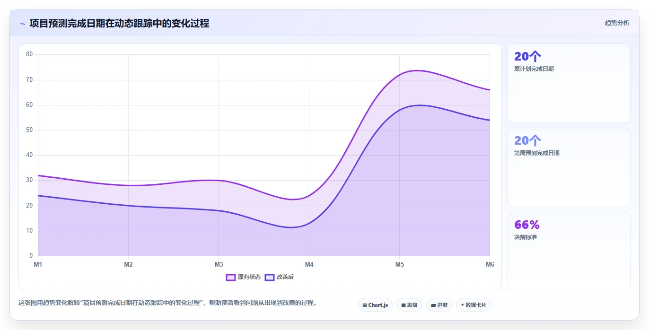Select the 第周预测完成日期 stat card
Screen dimensions: 649x330
coord(569,167)
